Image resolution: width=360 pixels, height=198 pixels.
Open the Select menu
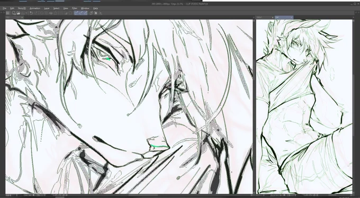pyautogui.click(x=56, y=8)
